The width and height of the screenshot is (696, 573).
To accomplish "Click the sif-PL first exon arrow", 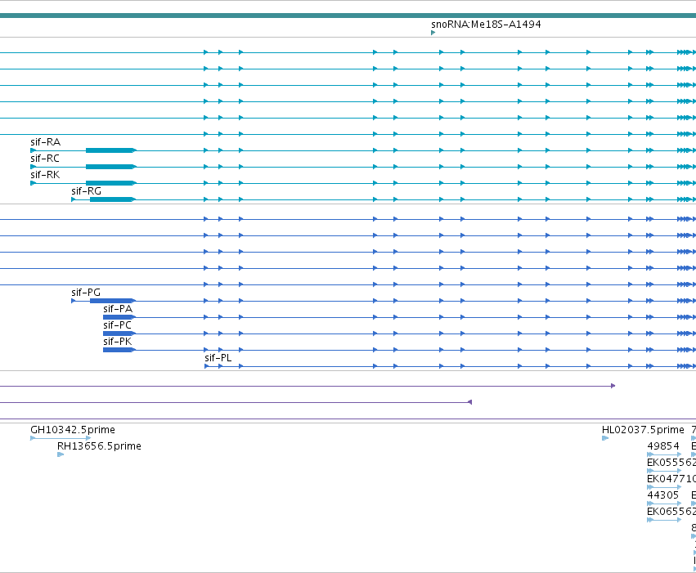I will tap(206, 366).
